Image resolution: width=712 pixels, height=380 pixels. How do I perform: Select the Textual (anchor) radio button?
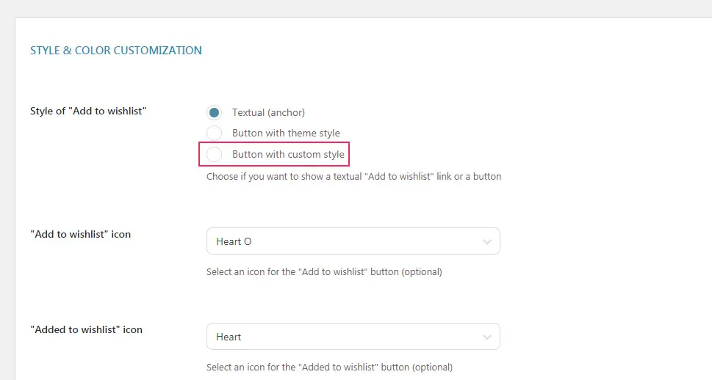(x=214, y=112)
